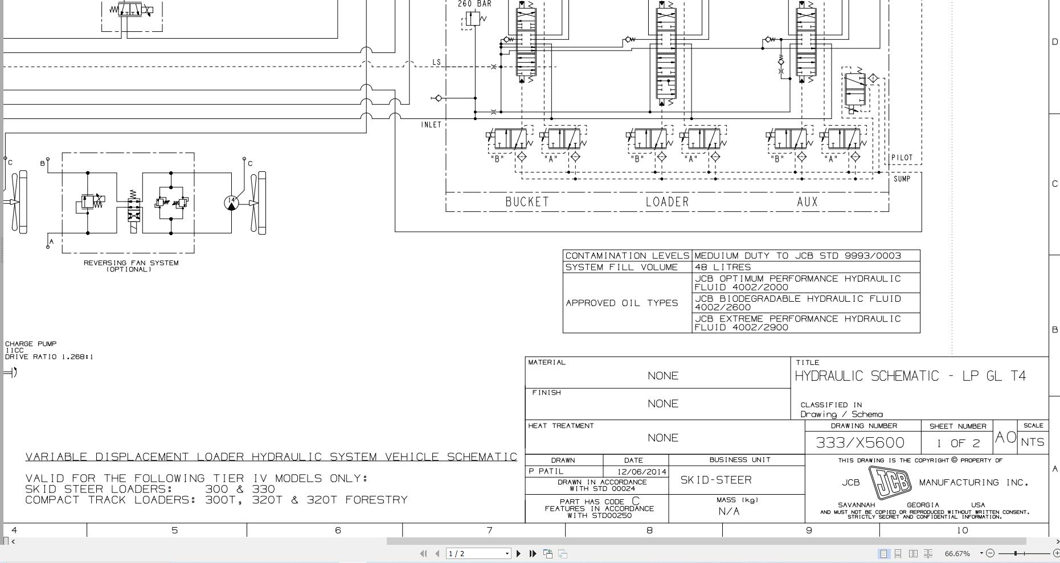Click the 'LOADER' valve section label
The height and width of the screenshot is (563, 1060).
[667, 202]
